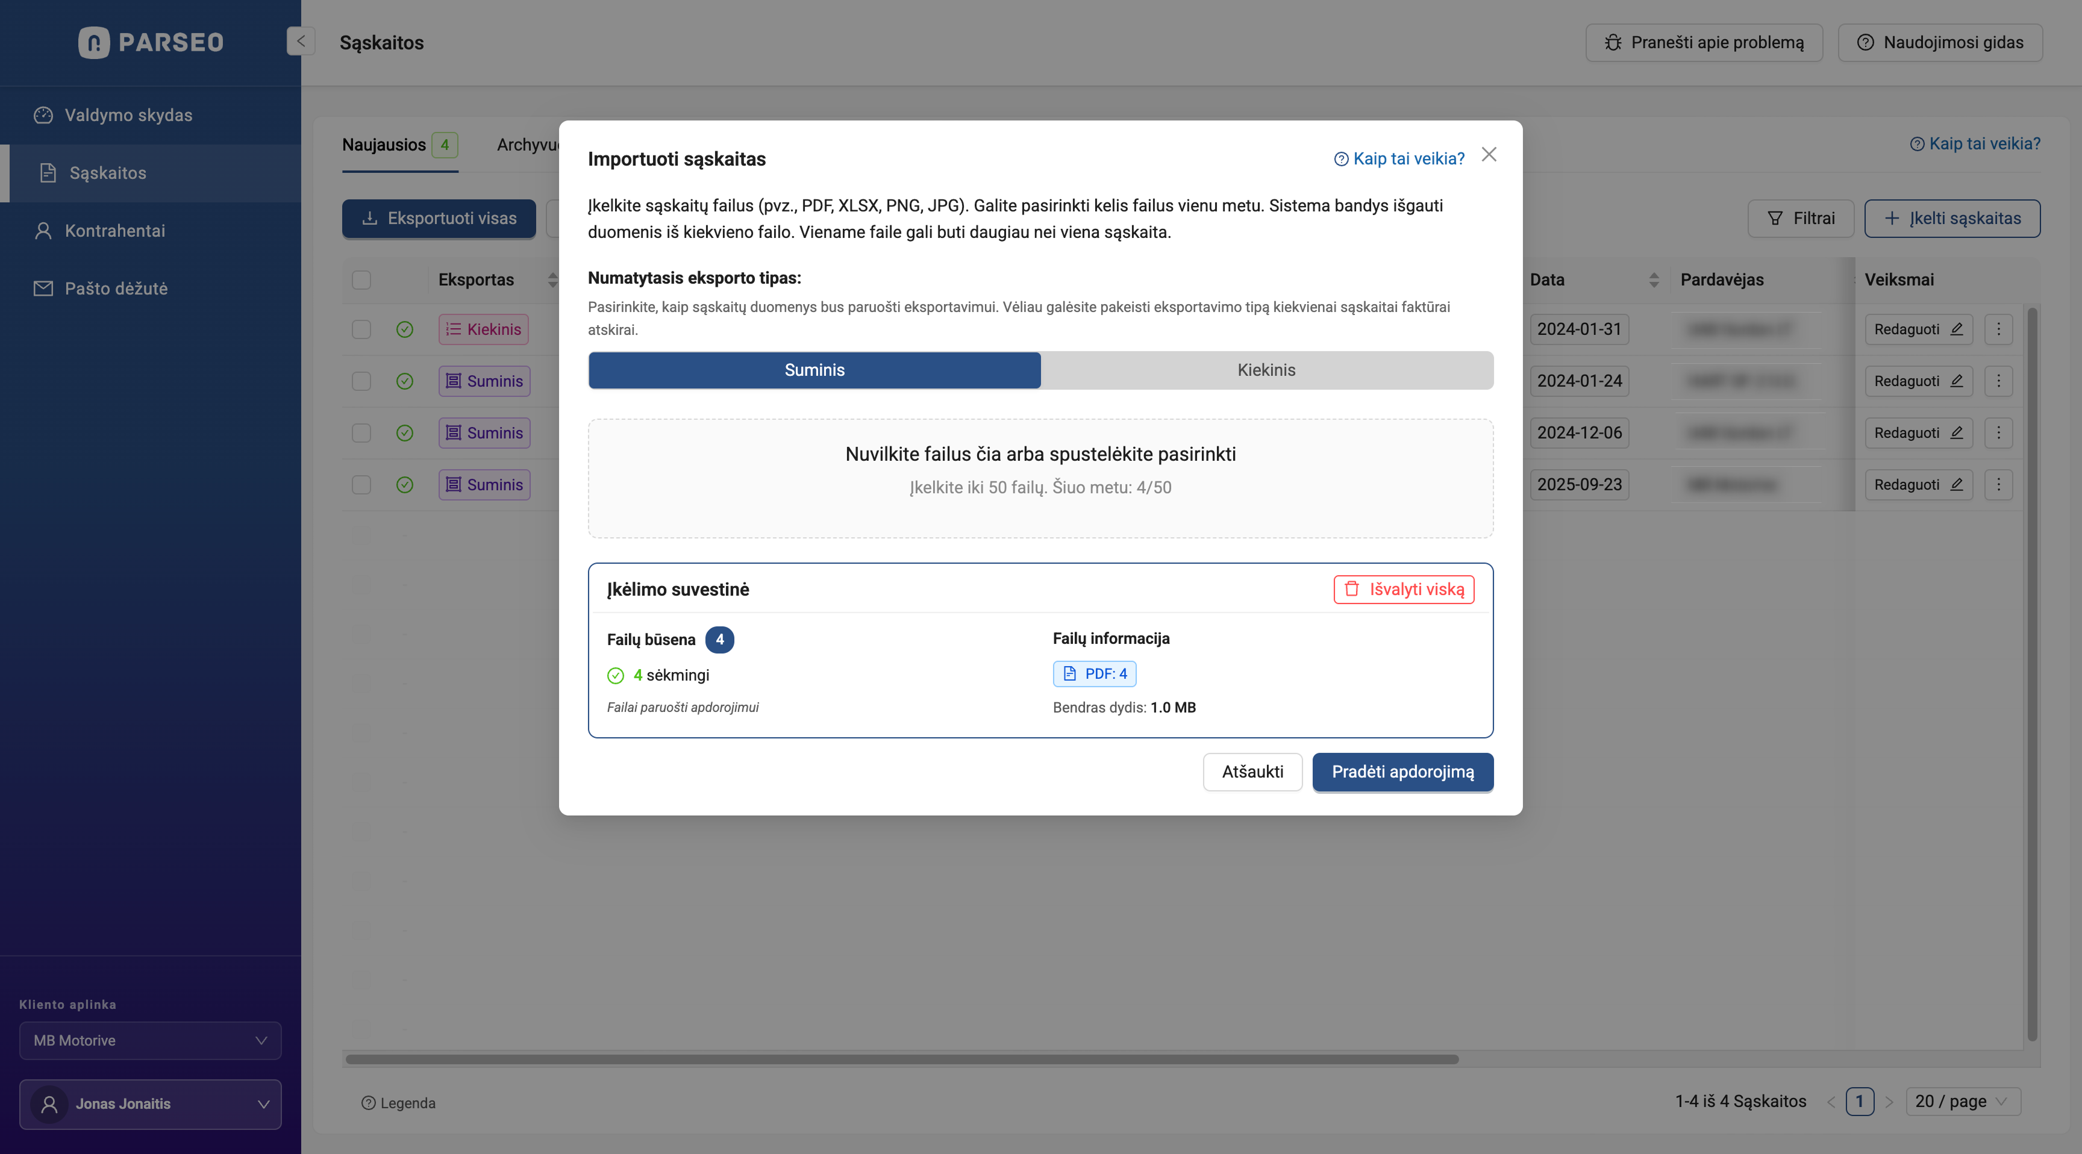Click the Legenda help icon

tap(369, 1103)
